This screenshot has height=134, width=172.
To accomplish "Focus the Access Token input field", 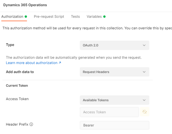I will click(108, 112).
